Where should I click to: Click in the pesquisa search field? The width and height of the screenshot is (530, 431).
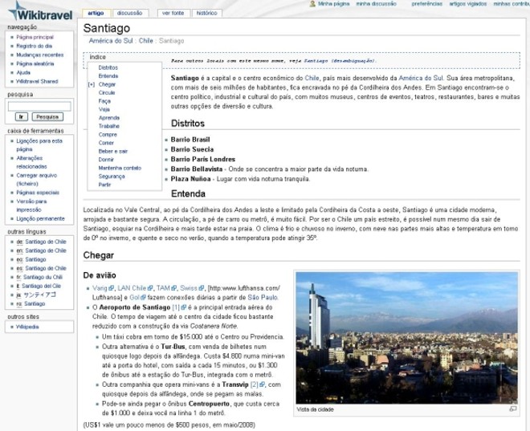39,105
